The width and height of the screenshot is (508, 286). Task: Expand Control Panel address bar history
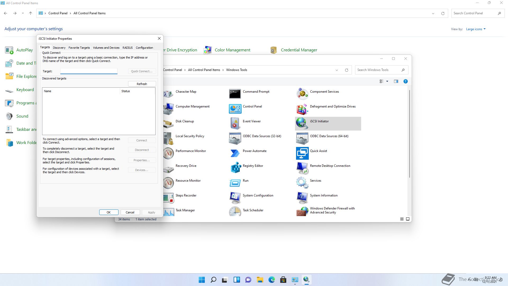tap(433, 13)
